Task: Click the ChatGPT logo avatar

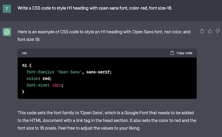Action: tap(7, 32)
